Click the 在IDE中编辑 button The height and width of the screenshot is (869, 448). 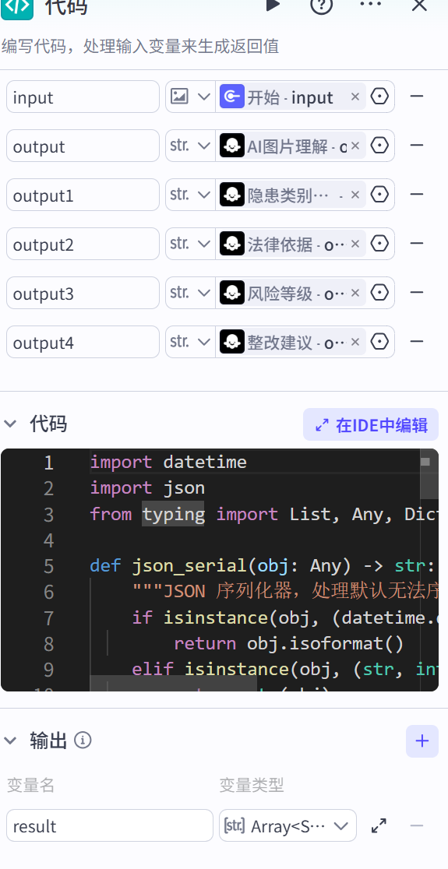point(371,424)
